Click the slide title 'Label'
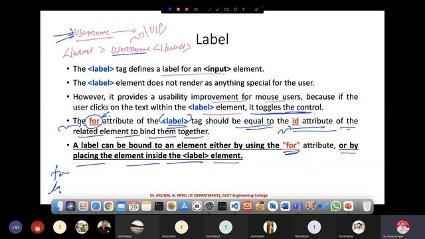Viewport: 425px width, 239px height. coord(212,39)
